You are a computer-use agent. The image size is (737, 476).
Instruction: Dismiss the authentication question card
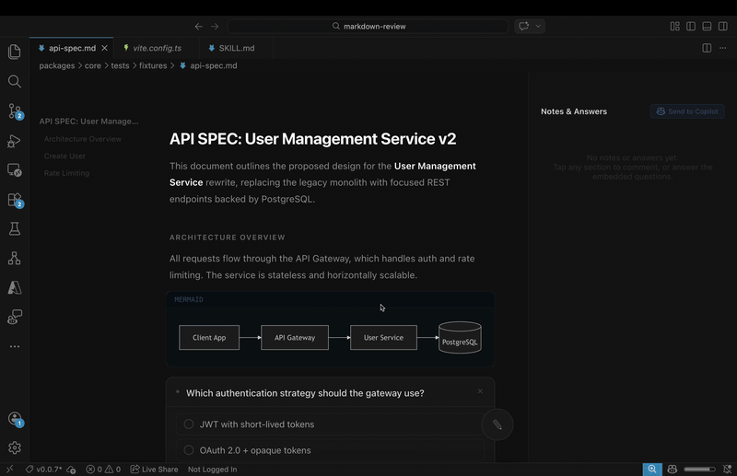coord(480,391)
